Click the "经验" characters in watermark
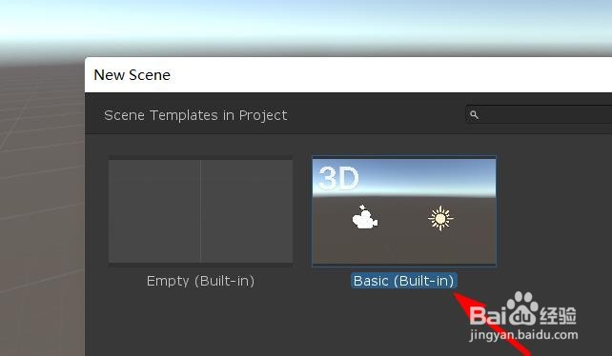The height and width of the screenshot is (356, 612). (x=558, y=315)
